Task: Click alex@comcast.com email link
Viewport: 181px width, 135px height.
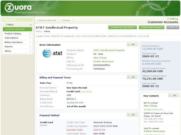Action: [153, 109]
